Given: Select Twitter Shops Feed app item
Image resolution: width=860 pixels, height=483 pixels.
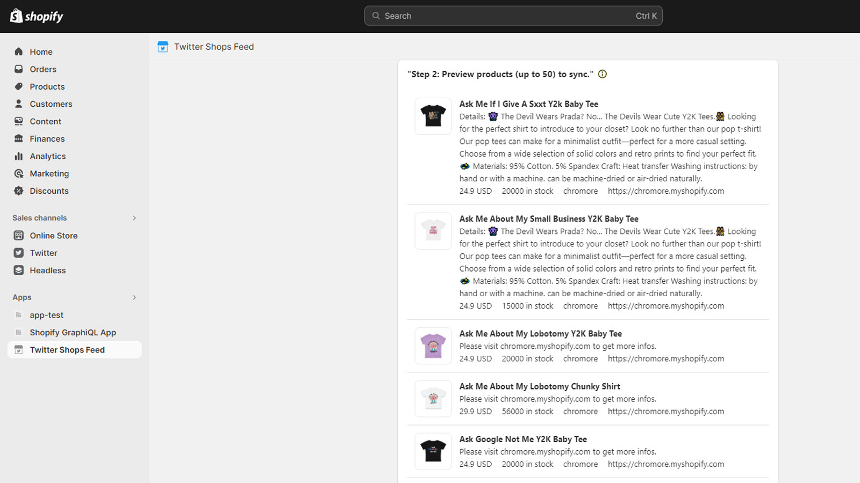Looking at the screenshot, I should pyautogui.click(x=75, y=350).
